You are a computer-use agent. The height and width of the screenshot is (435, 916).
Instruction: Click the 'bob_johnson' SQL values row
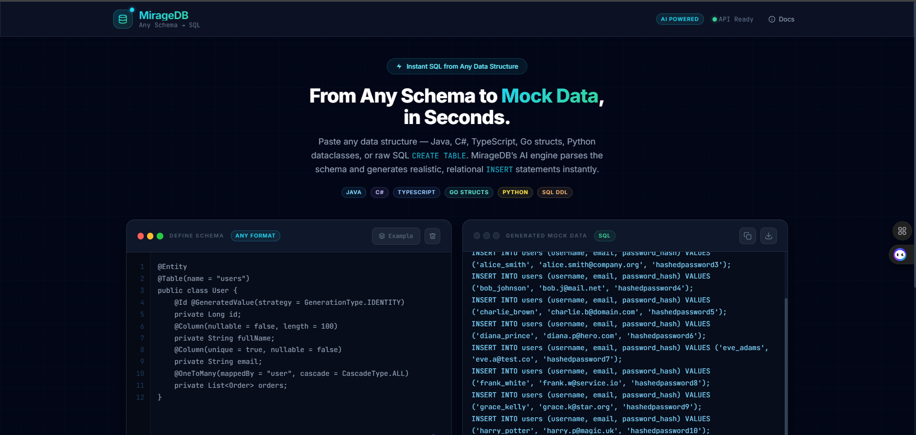tap(583, 288)
